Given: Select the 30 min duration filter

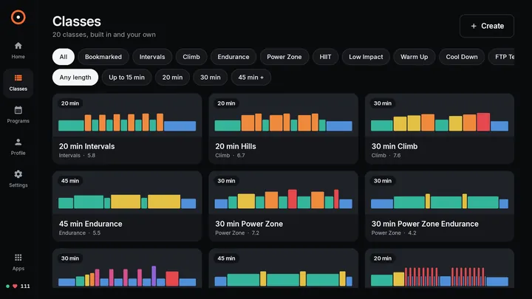Looking at the screenshot, I should click(x=210, y=78).
